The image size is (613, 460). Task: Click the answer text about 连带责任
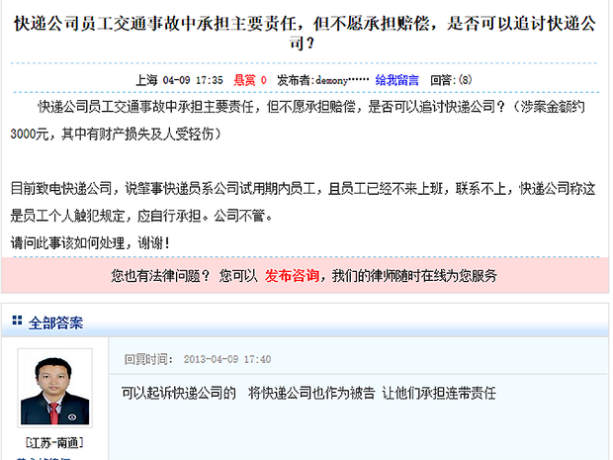click(x=308, y=393)
